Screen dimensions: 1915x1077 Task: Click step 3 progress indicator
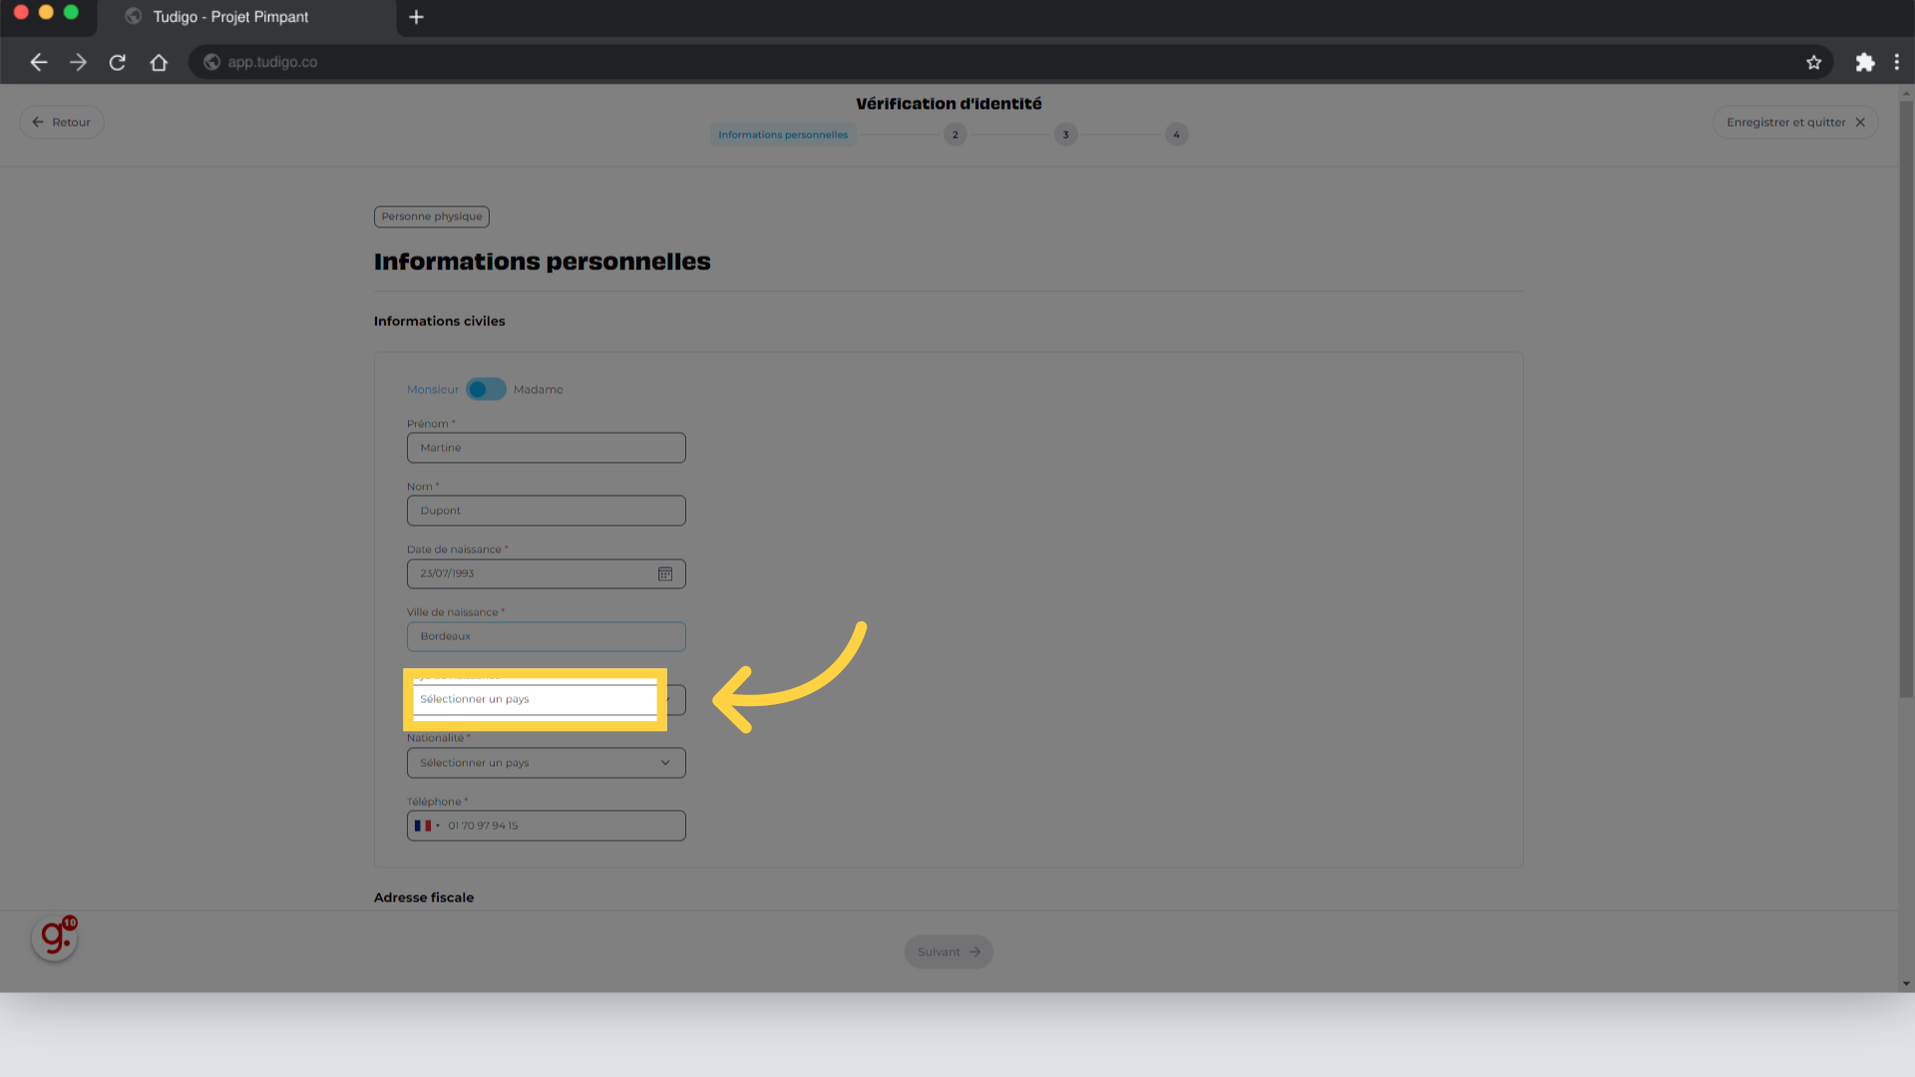pyautogui.click(x=1066, y=135)
